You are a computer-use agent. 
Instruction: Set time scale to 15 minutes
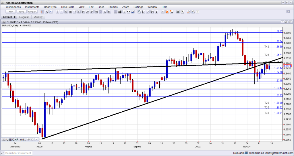pyautogui.click(x=75, y=12)
